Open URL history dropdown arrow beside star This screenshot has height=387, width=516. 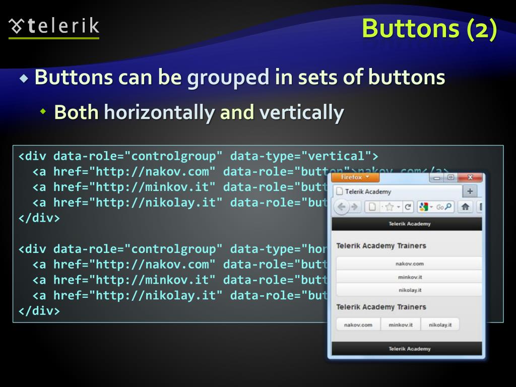pyautogui.click(x=399, y=207)
